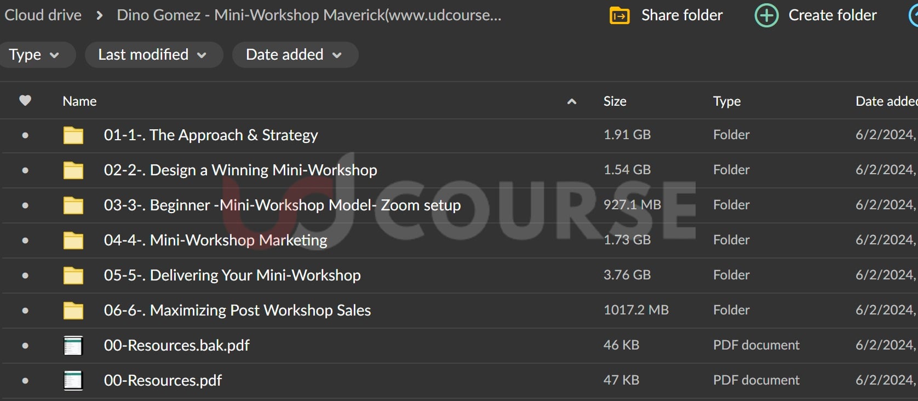Screen dimensions: 918x401
Task: Click the Create folder plus icon
Action: [x=766, y=15]
